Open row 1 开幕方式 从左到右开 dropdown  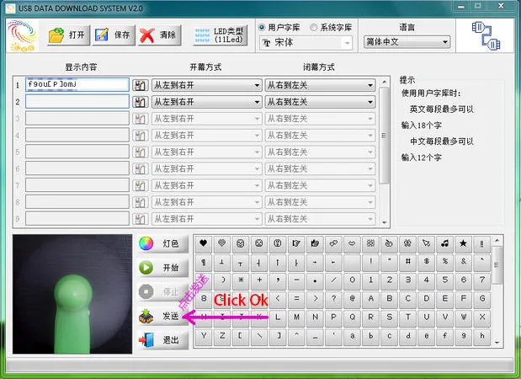(207, 85)
